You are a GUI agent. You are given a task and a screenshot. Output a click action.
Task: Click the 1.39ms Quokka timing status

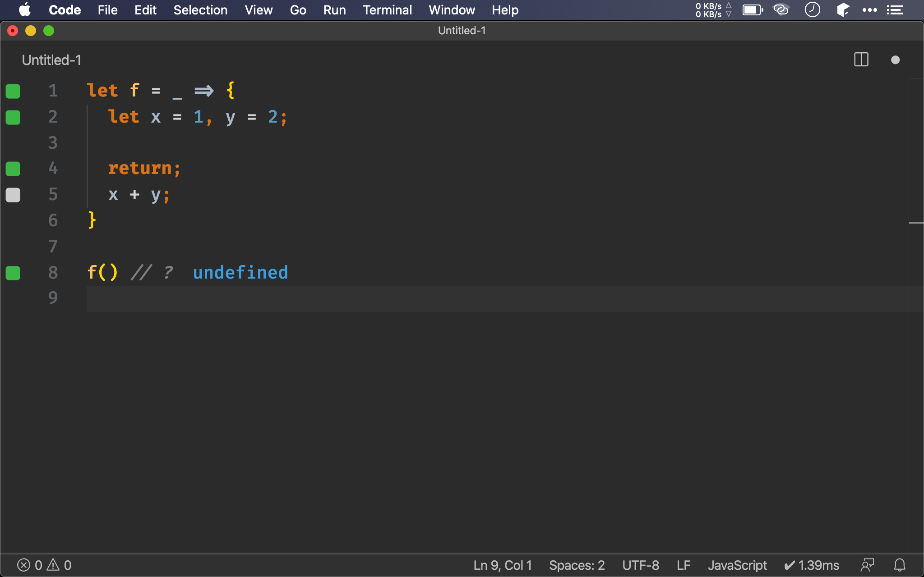pos(811,565)
